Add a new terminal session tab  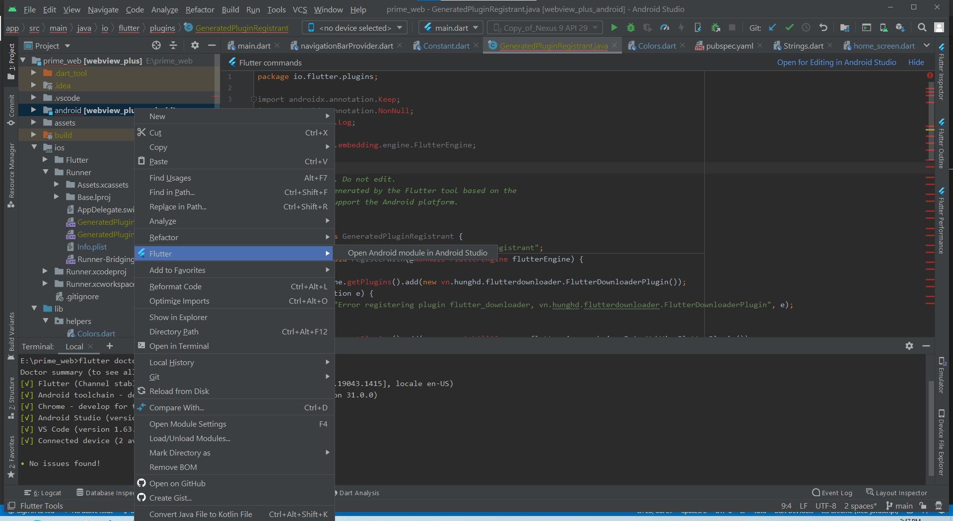tap(110, 346)
